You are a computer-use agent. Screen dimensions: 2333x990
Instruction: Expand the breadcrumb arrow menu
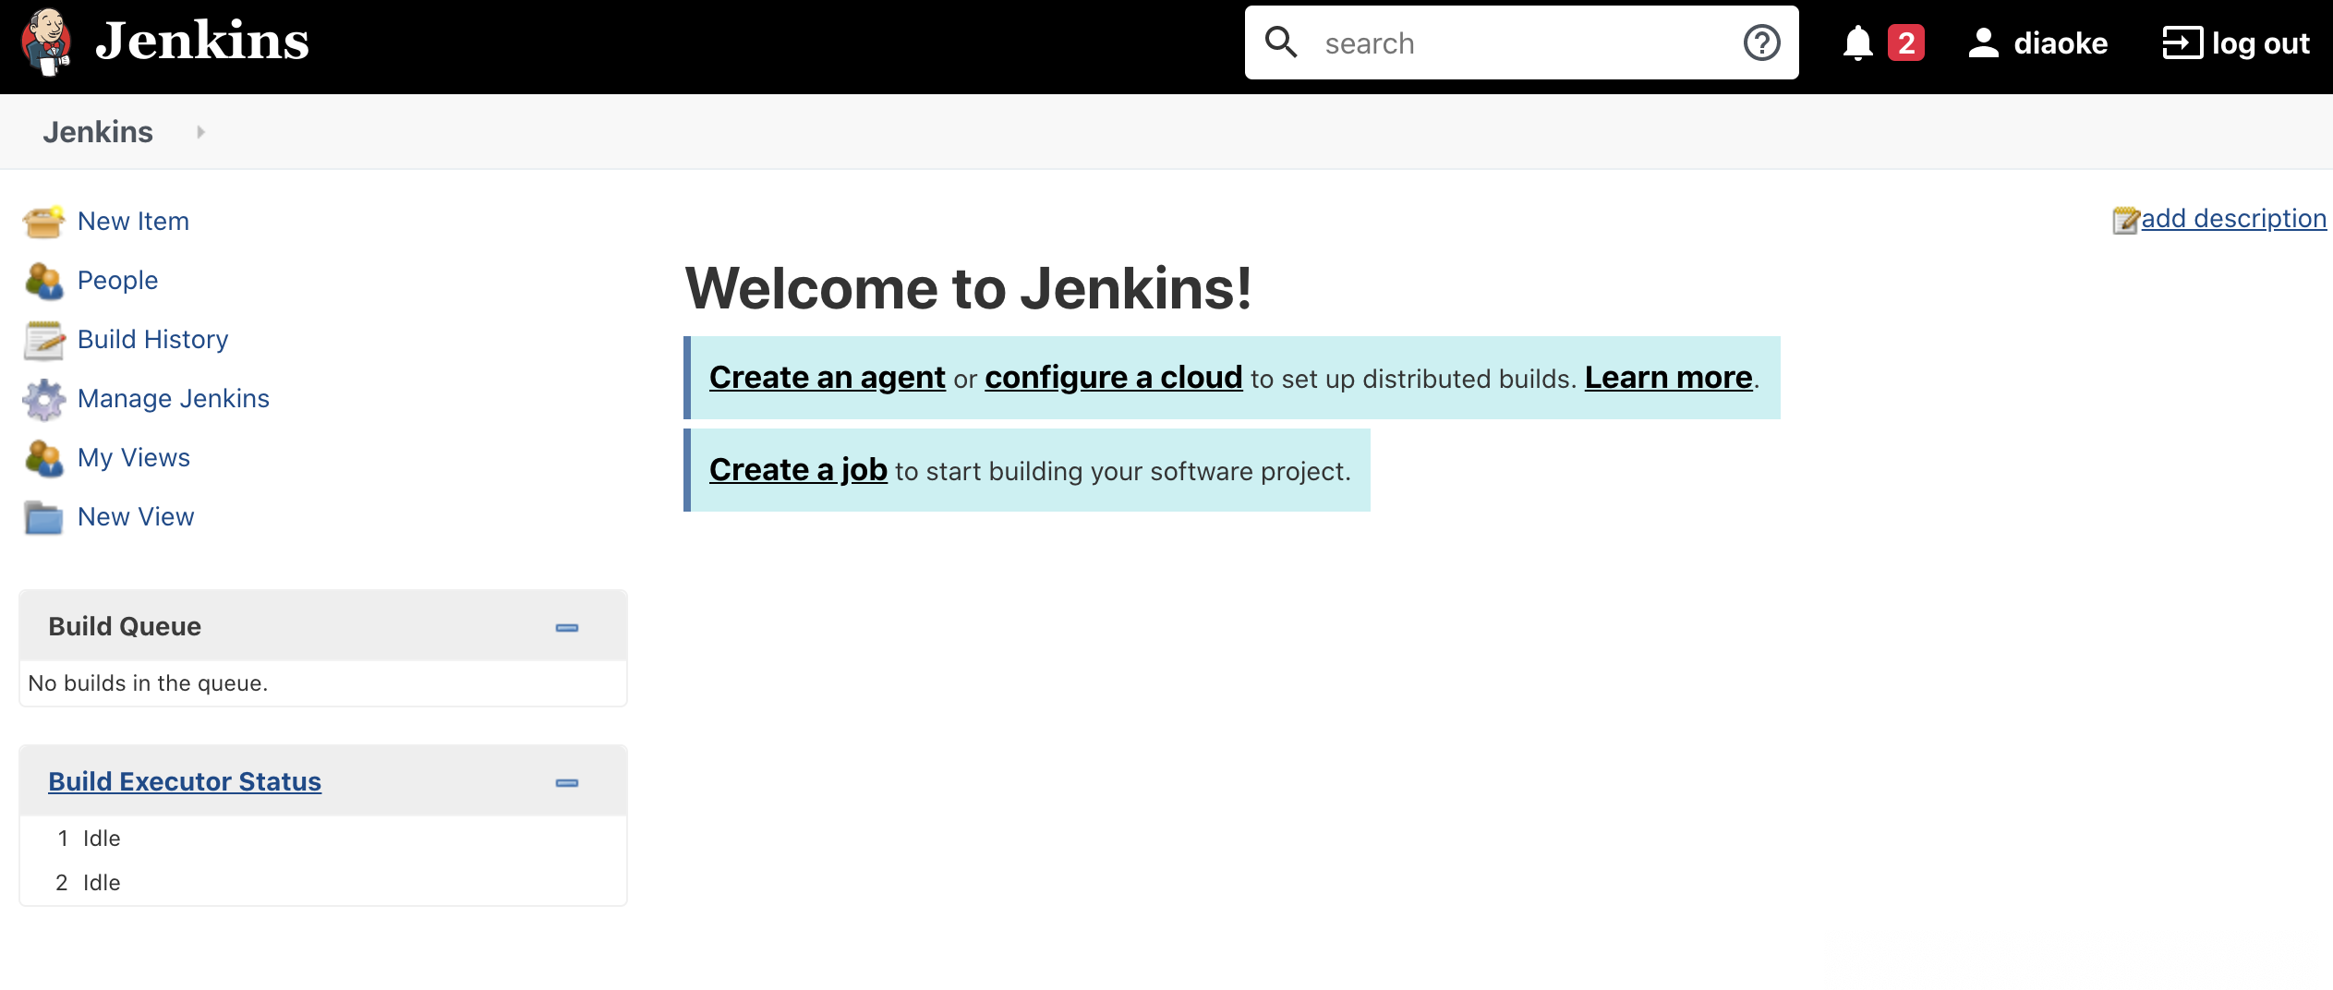tap(200, 132)
